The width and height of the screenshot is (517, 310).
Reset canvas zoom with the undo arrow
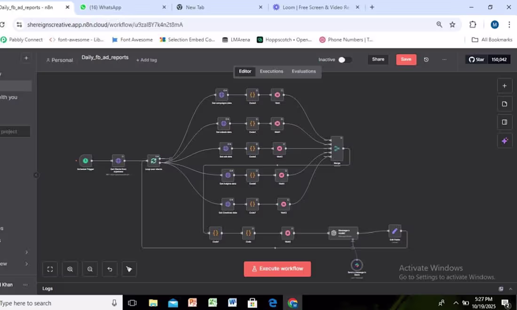(x=110, y=269)
